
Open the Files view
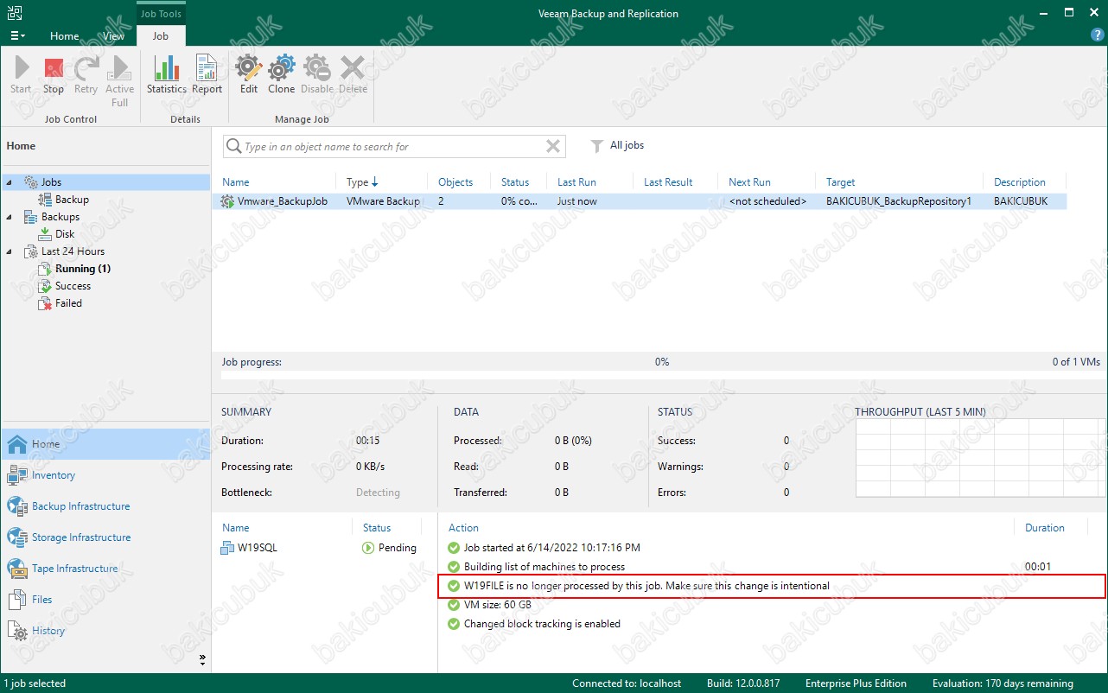coord(105,600)
